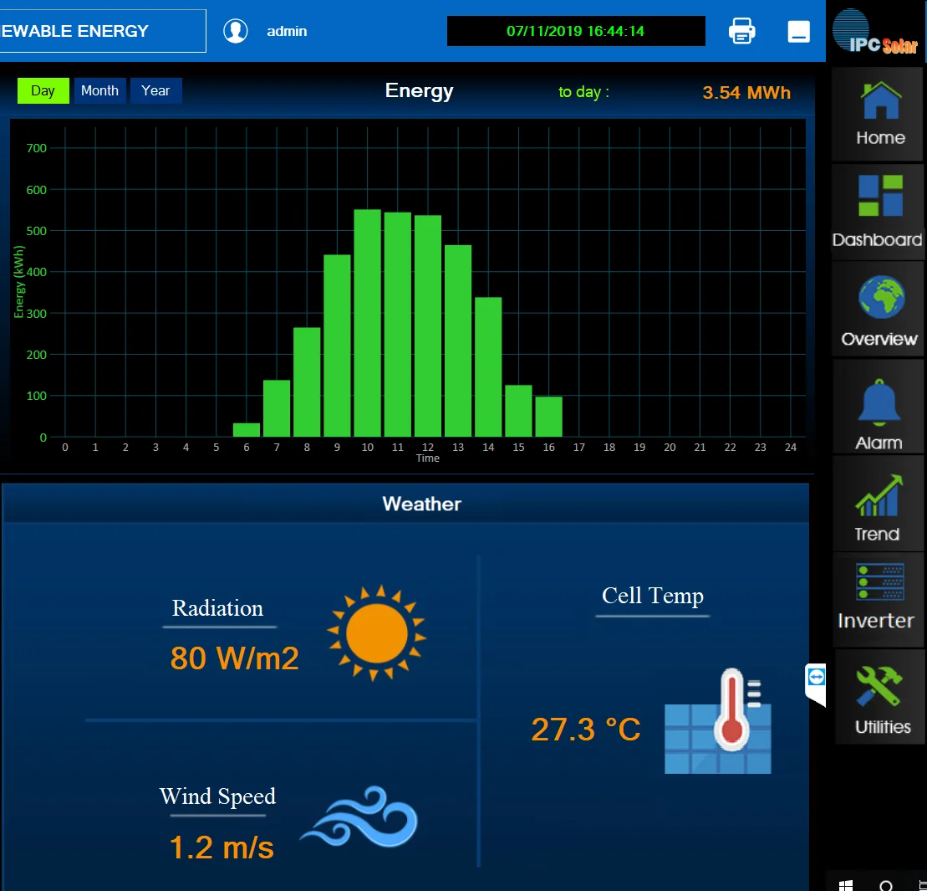Viewport: 927px width, 891px height.
Task: Click the 80 W/m2 radiation value
Action: [x=235, y=658]
